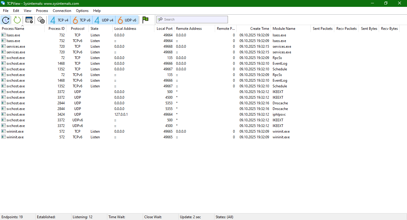Toggle the TCP v6 filter
Viewport: 407px width, 220px height.
tap(81, 20)
